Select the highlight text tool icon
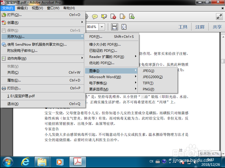 pyautogui.click(x=104, y=17)
